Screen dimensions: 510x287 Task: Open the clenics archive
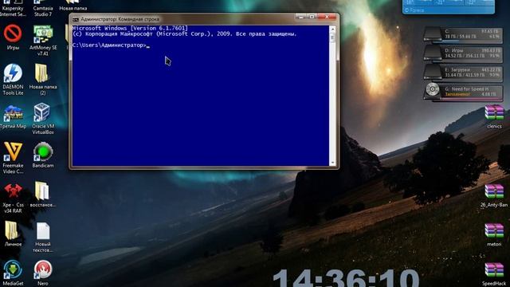click(494, 116)
